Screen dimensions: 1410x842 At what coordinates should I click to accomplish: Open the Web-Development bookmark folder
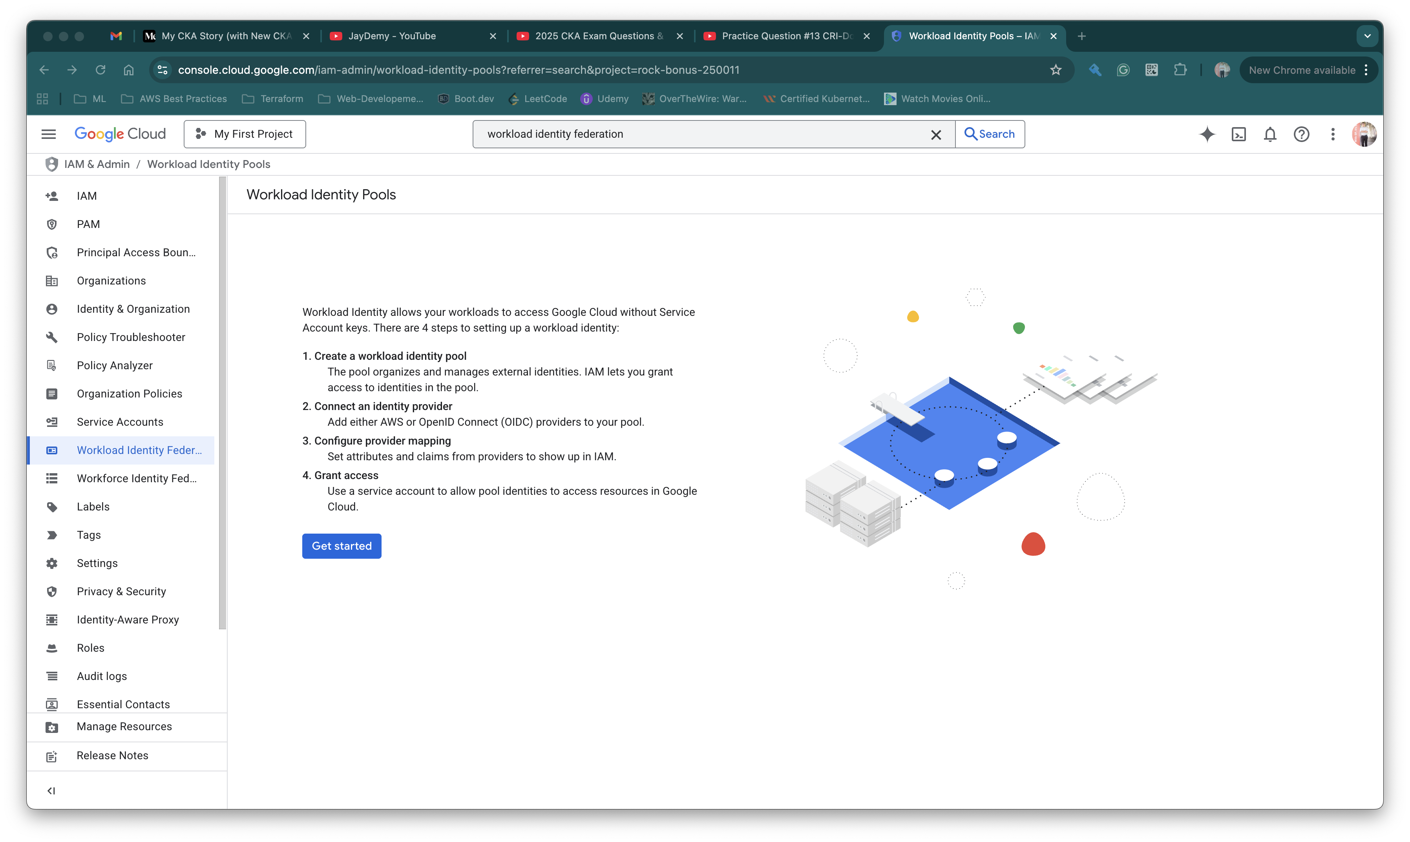point(371,99)
